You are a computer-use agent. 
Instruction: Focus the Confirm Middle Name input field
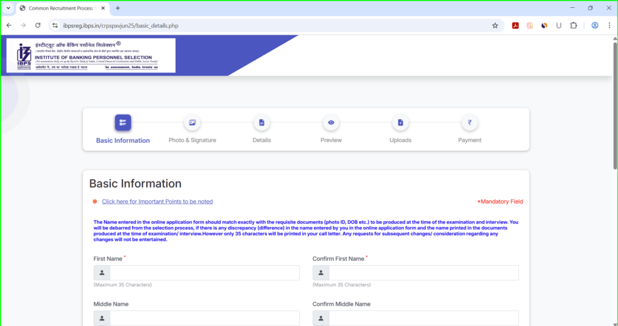tap(424, 318)
